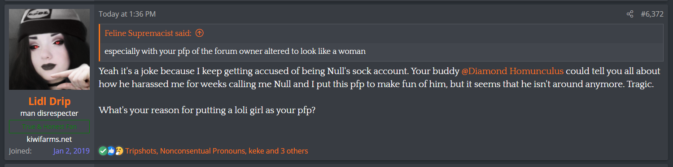Image resolution: width=673 pixels, height=167 pixels.
Task: Click the kiwifarms.net label under username
Action: point(49,139)
